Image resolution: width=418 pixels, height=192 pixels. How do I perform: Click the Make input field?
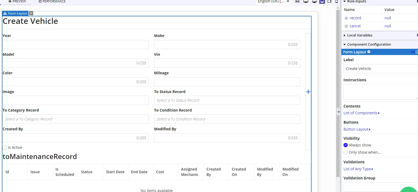(x=227, y=45)
